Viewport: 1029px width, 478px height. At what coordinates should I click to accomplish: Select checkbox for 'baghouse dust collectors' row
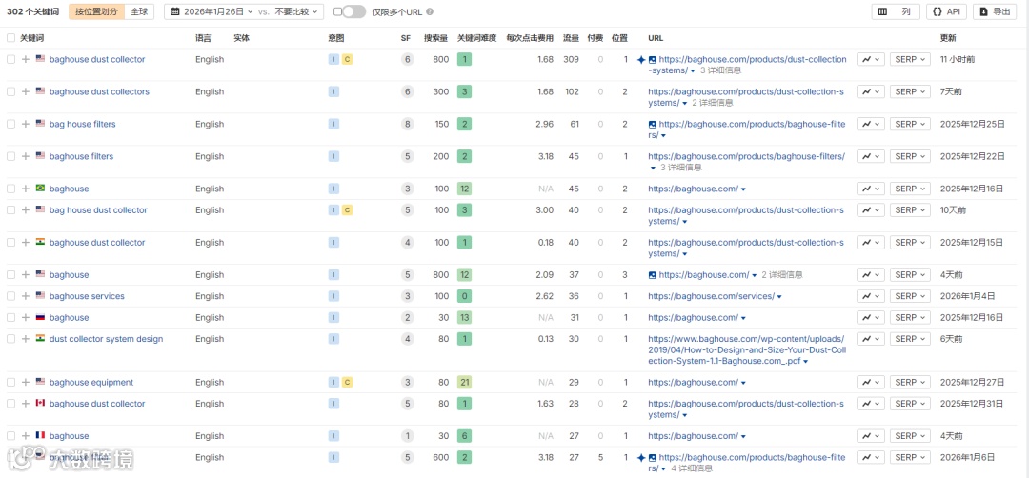(x=10, y=91)
